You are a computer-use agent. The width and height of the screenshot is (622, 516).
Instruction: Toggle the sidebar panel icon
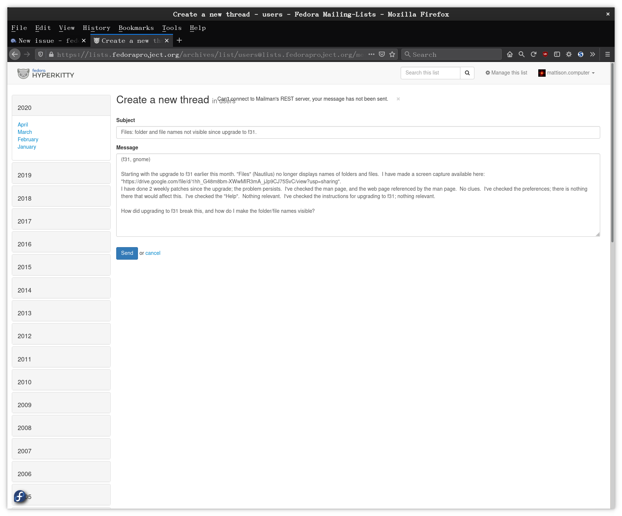coord(557,54)
